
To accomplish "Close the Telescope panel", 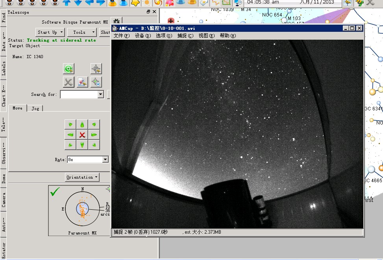I will point(154,12).
